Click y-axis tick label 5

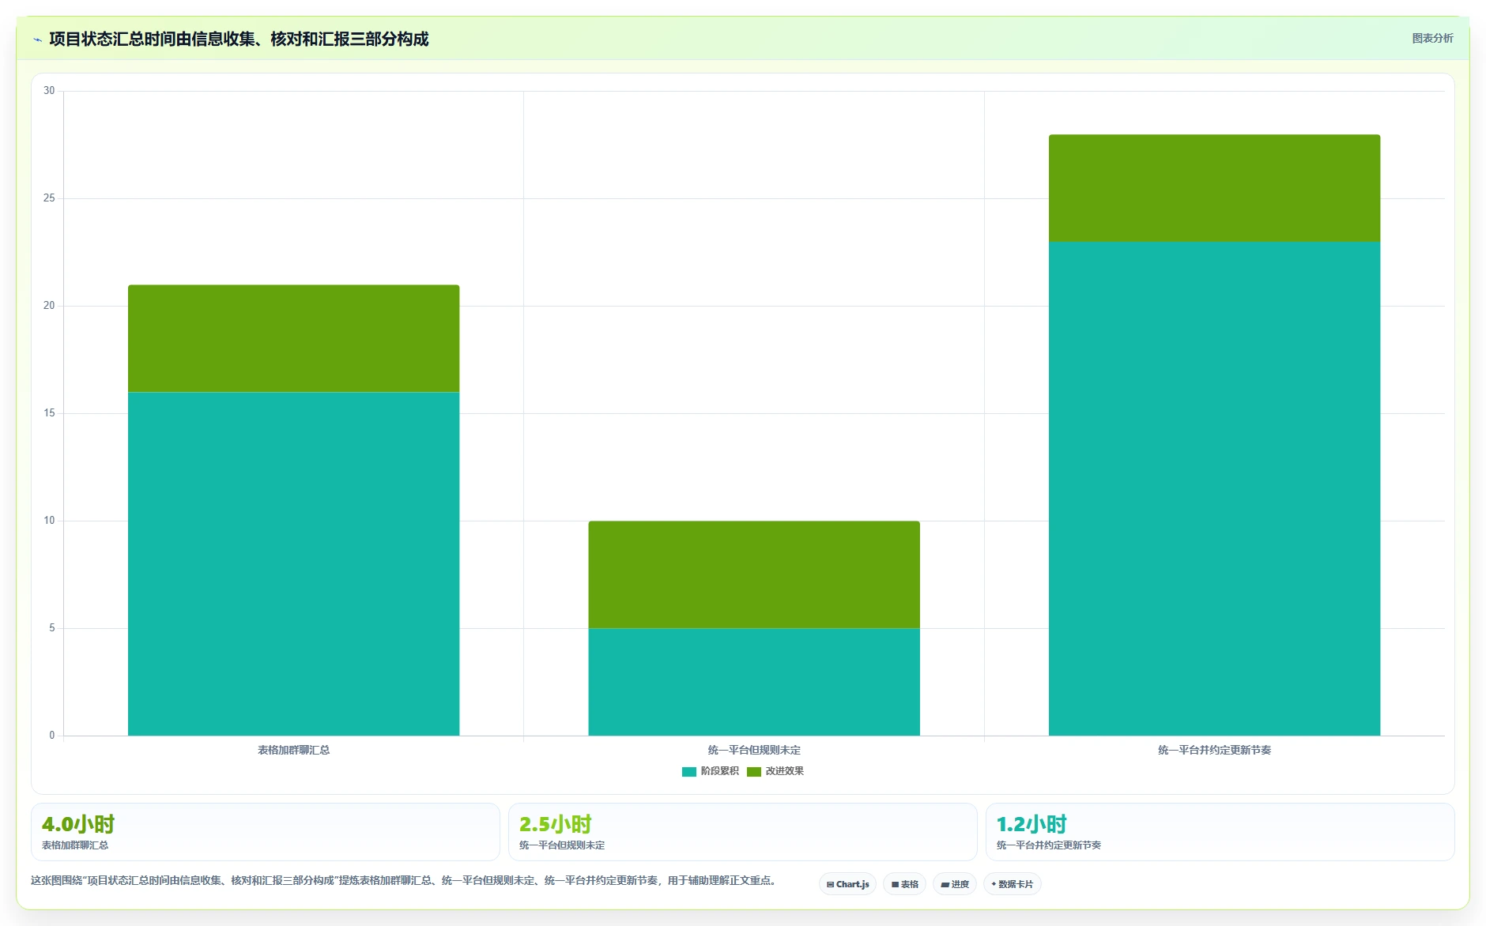(52, 627)
